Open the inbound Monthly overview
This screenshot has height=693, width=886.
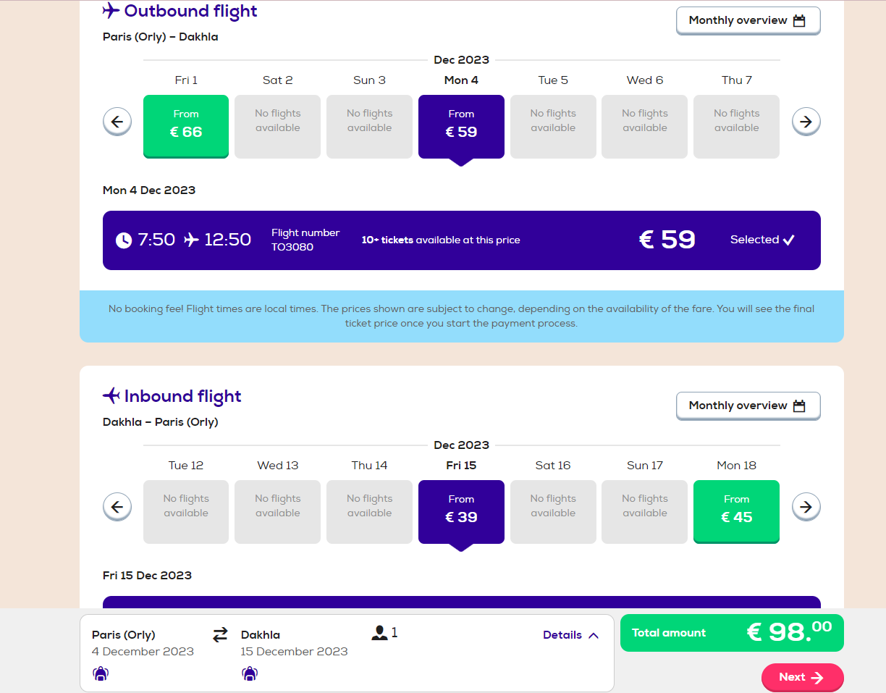(748, 406)
